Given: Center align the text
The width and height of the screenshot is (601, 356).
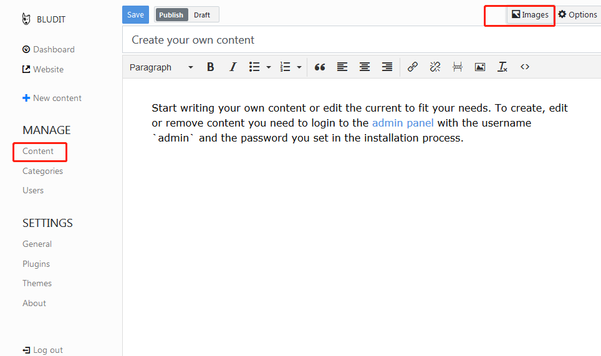Looking at the screenshot, I should coord(365,67).
